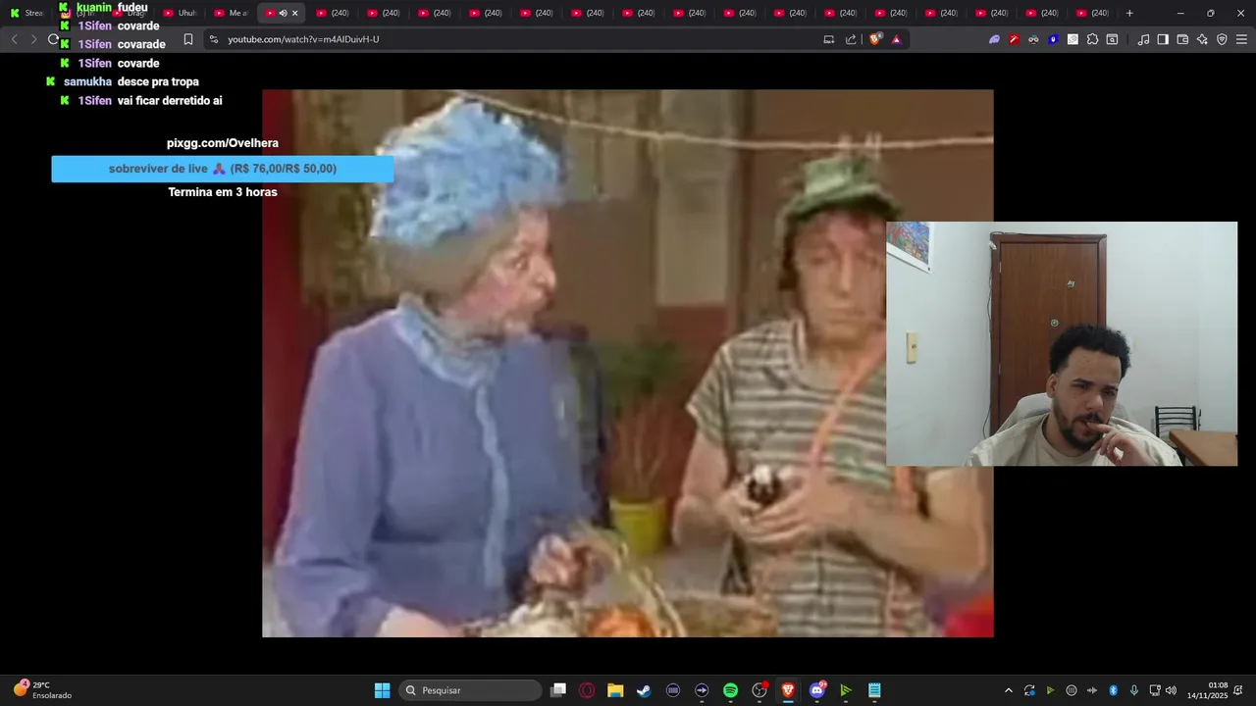Image resolution: width=1256 pixels, height=706 pixels.
Task: Open the Brave Shields lion icon
Action: pos(876,39)
